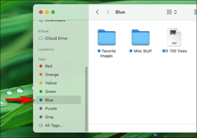Open the Misc Stuff folder

click(x=140, y=38)
